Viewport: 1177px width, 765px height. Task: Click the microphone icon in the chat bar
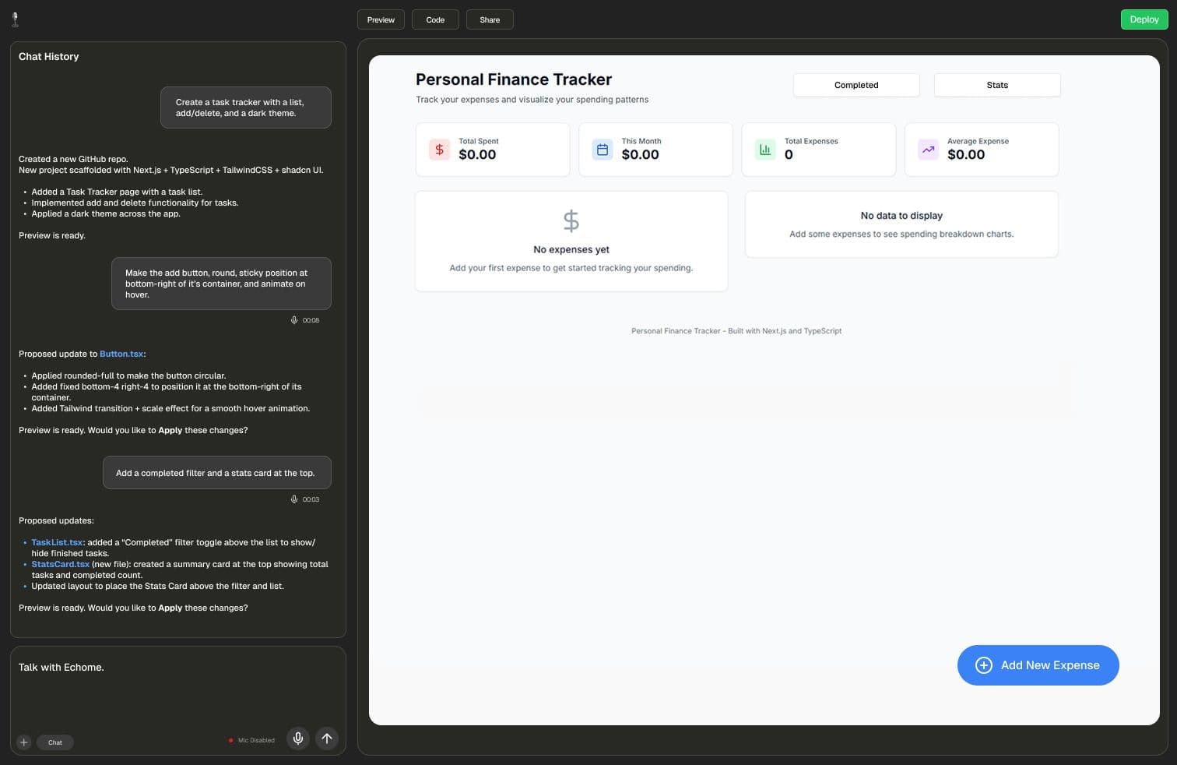[x=298, y=739]
